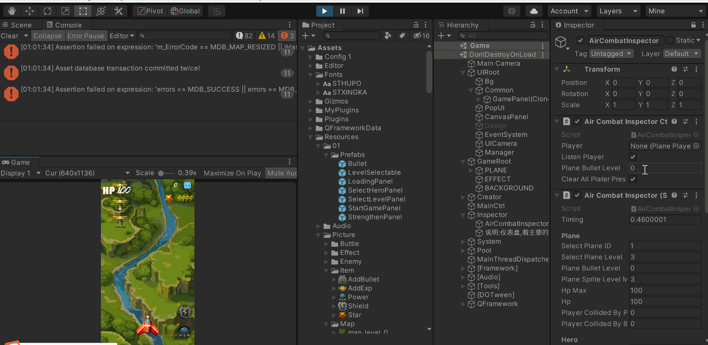Open Transform help icon
The image size is (708, 345).
coord(674,69)
